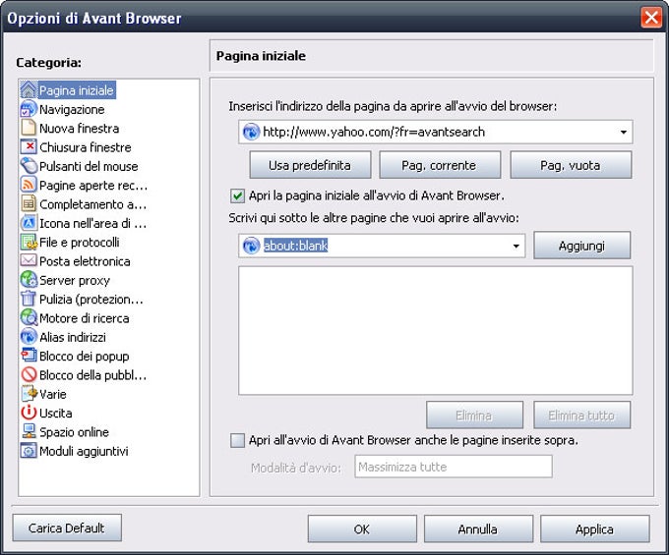Image resolution: width=669 pixels, height=555 pixels.
Task: Click the Elimina button
Action: coord(474,415)
